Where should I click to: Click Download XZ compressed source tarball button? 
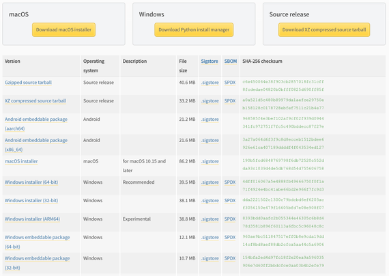[324, 30]
